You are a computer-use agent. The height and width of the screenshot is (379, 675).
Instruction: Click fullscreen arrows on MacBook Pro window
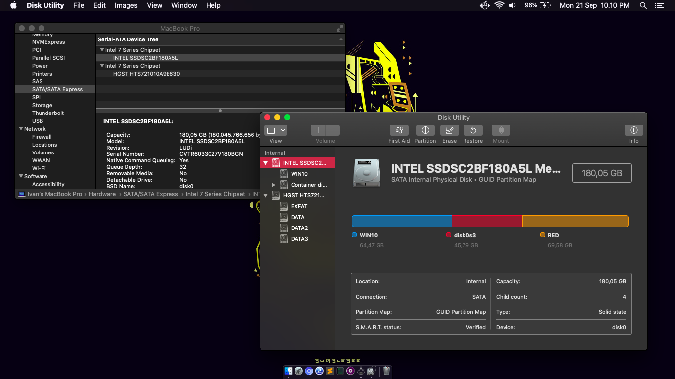339,29
